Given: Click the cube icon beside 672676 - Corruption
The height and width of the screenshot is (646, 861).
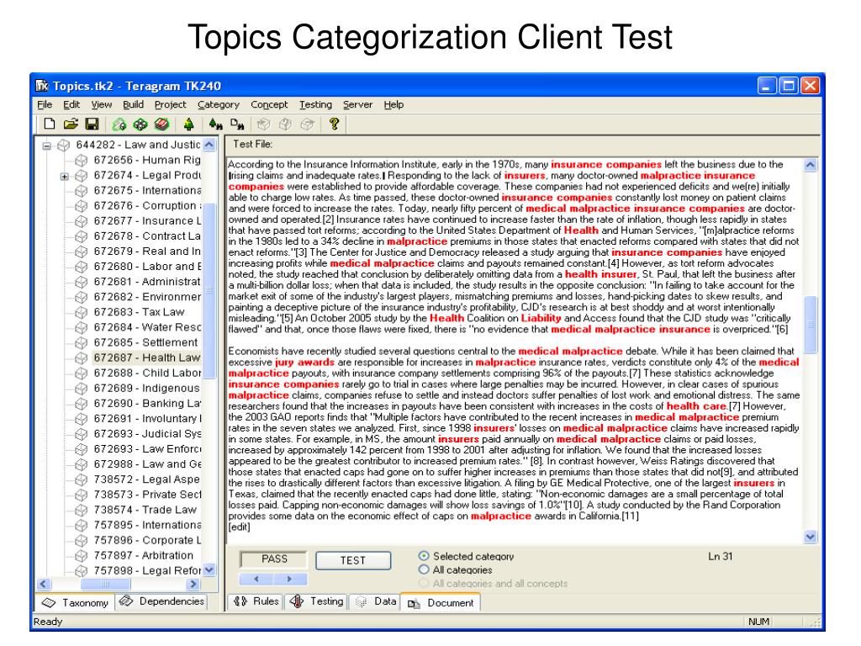Looking at the screenshot, I should [x=82, y=206].
